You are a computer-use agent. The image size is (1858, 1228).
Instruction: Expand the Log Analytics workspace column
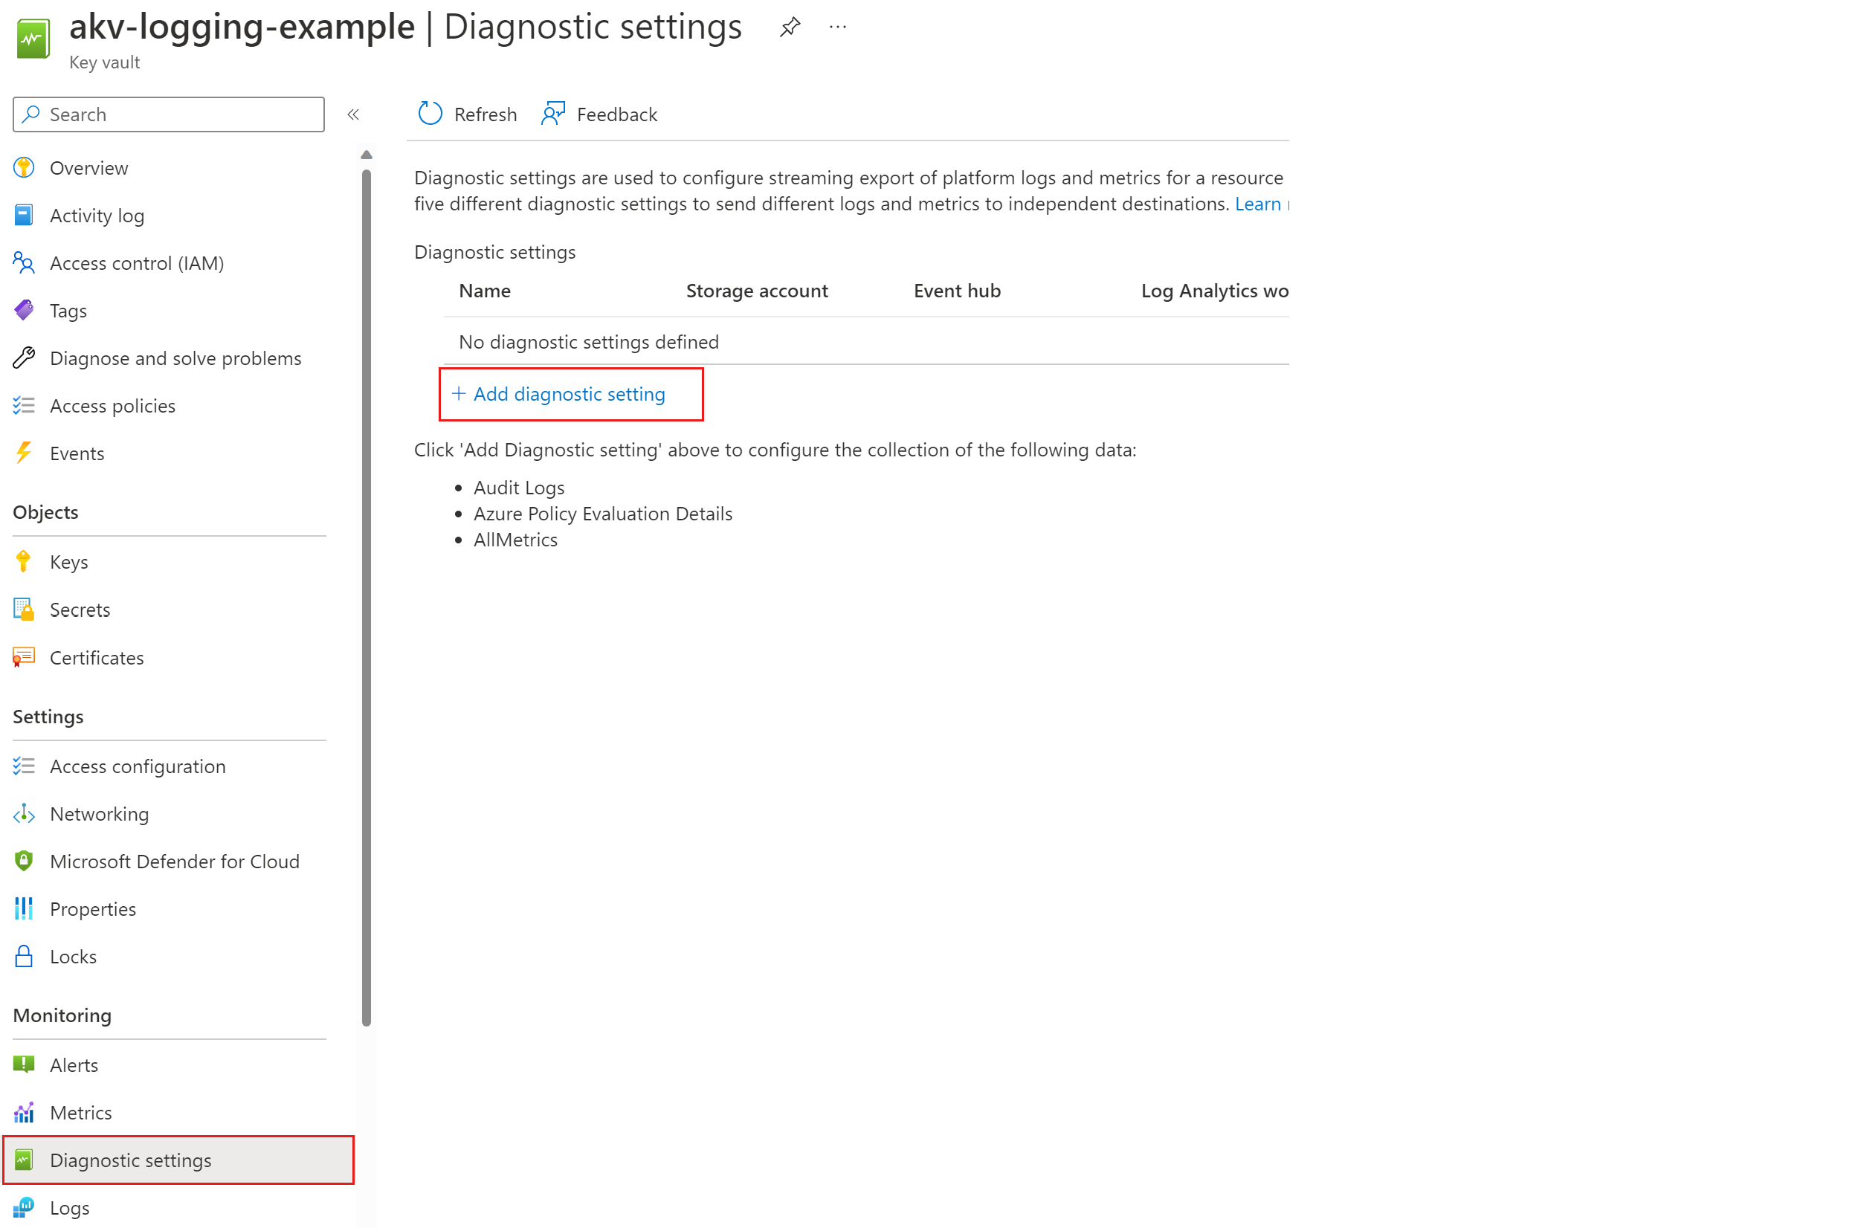click(1288, 289)
